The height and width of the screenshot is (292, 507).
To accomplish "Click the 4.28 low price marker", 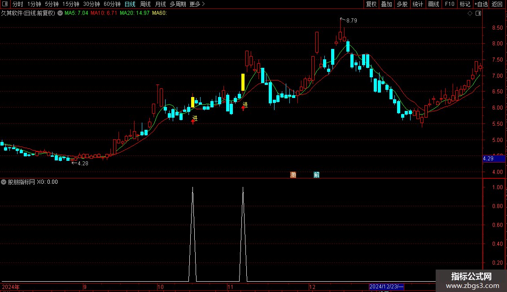I will pos(83,164).
